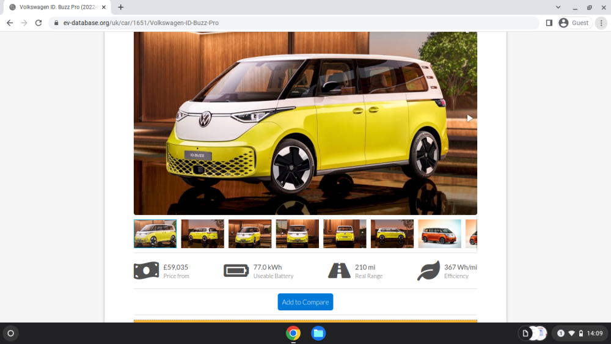This screenshot has height=344, width=611.
Task: Click the 'Useable Battery' label
Action: pyautogui.click(x=274, y=276)
